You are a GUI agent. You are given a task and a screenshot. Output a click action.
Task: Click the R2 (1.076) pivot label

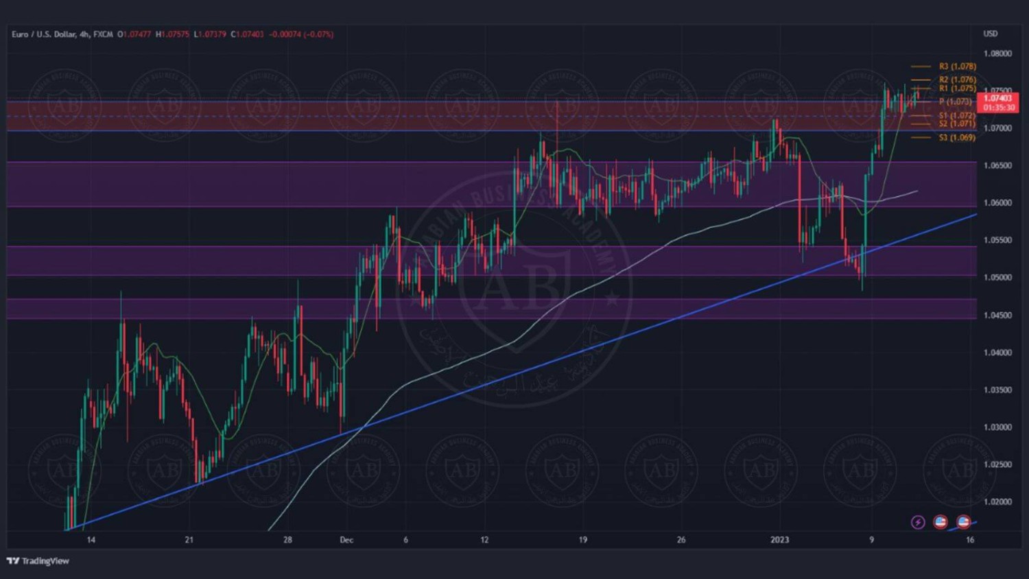[957, 80]
